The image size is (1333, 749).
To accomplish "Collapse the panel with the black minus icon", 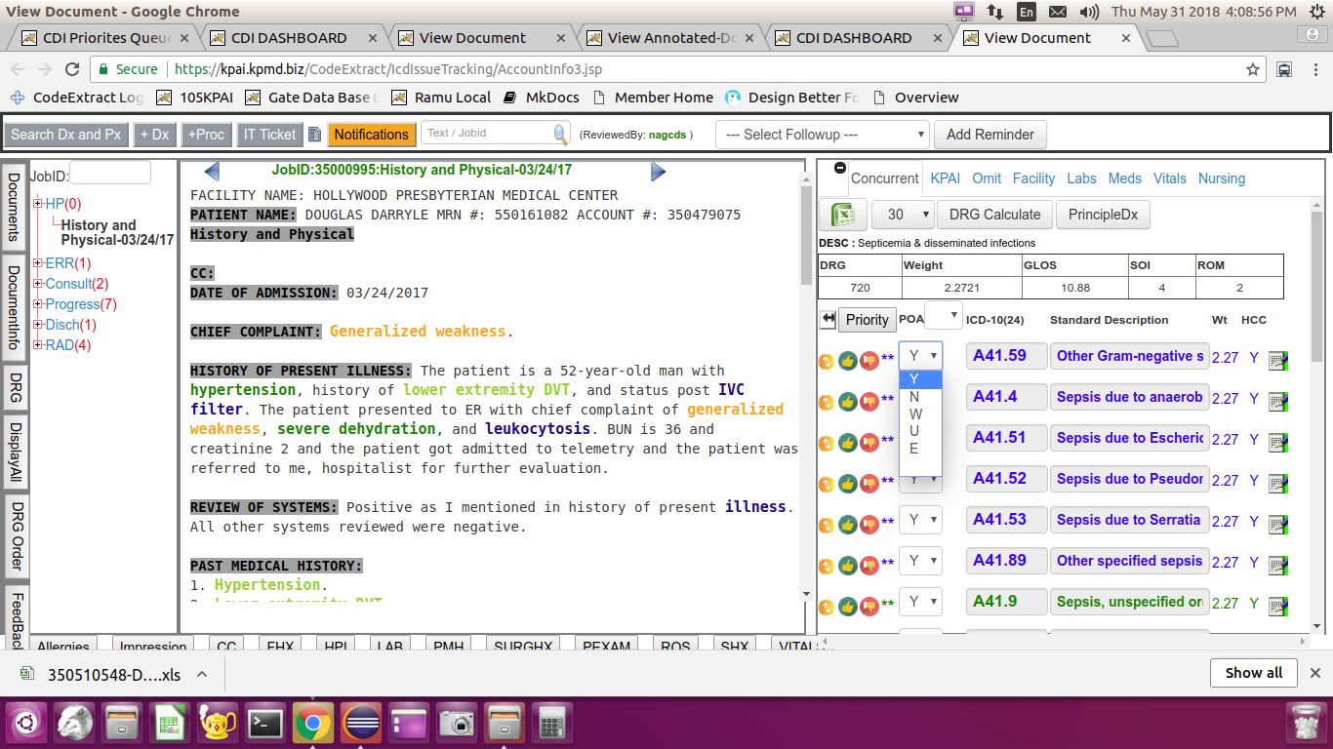I will (x=840, y=168).
